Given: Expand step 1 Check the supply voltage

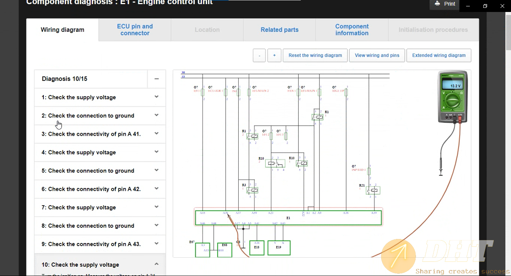Looking at the screenshot, I should tap(100, 97).
